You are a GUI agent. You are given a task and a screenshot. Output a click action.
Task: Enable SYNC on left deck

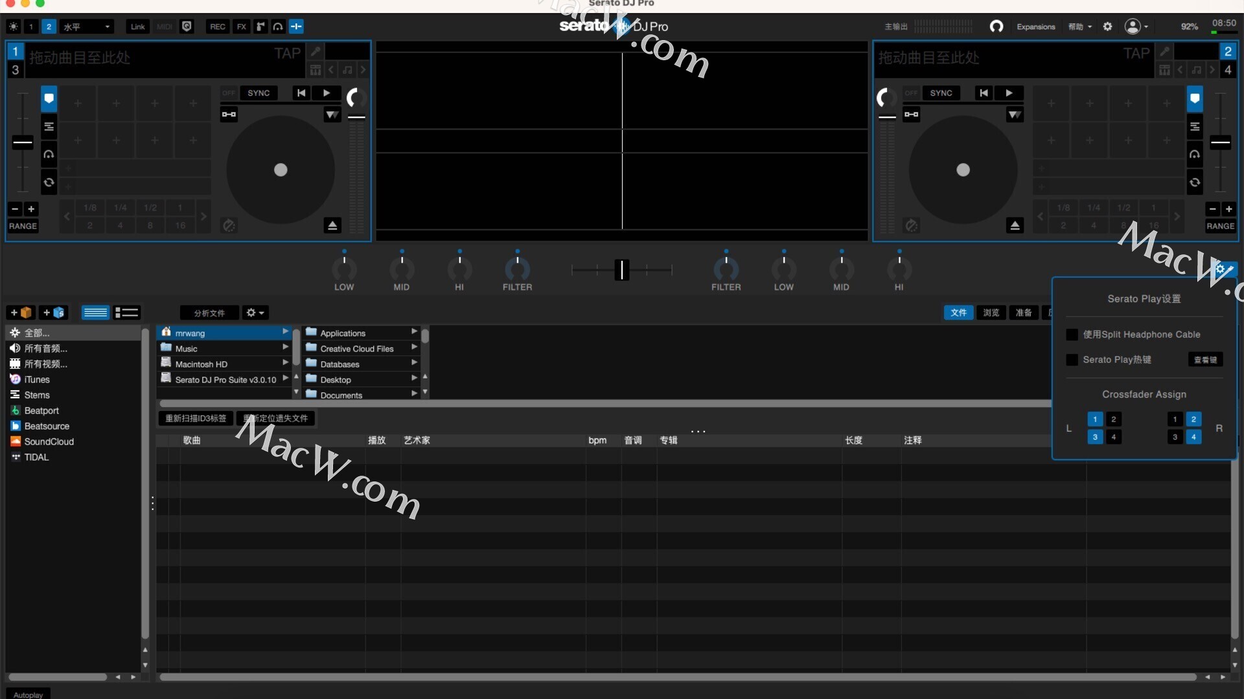coord(259,93)
